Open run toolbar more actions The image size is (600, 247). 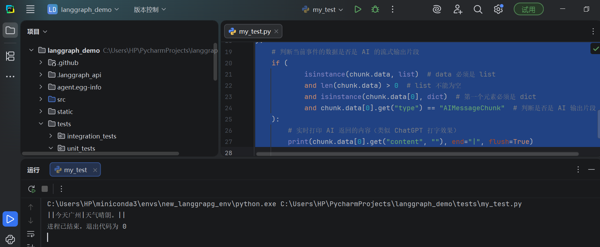(x=61, y=189)
